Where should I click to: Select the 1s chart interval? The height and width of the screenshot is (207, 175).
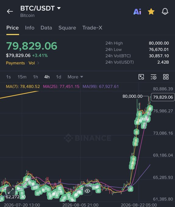click(x=9, y=77)
